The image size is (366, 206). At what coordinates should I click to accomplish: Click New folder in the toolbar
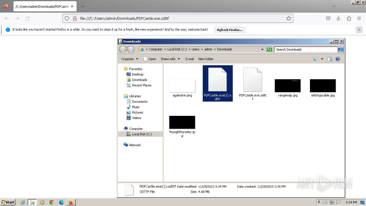(x=206, y=59)
